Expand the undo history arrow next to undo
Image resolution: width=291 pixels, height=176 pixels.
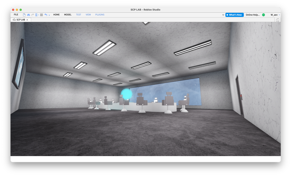pyautogui.click(x=49, y=15)
